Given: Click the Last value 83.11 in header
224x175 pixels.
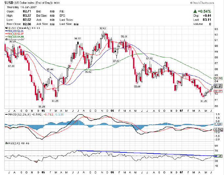Looking at the screenshot, I should tap(207, 20).
